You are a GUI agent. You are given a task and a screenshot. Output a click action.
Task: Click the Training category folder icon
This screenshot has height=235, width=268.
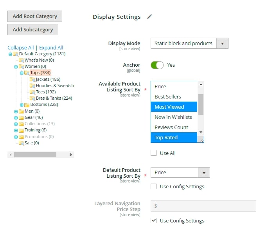(21, 130)
